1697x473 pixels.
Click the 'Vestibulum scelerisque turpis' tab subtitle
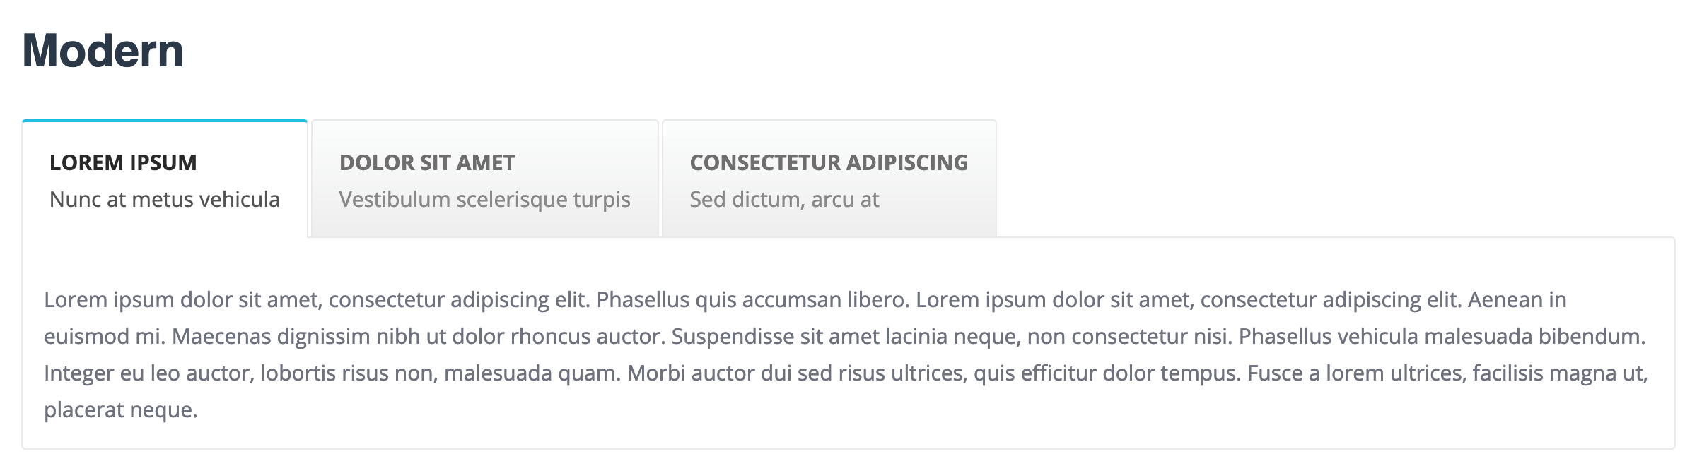pos(484,200)
